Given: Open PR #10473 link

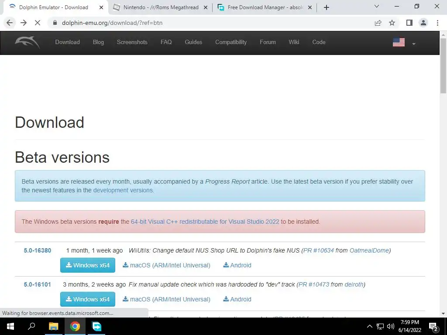Looking at the screenshot, I should click(x=314, y=284).
